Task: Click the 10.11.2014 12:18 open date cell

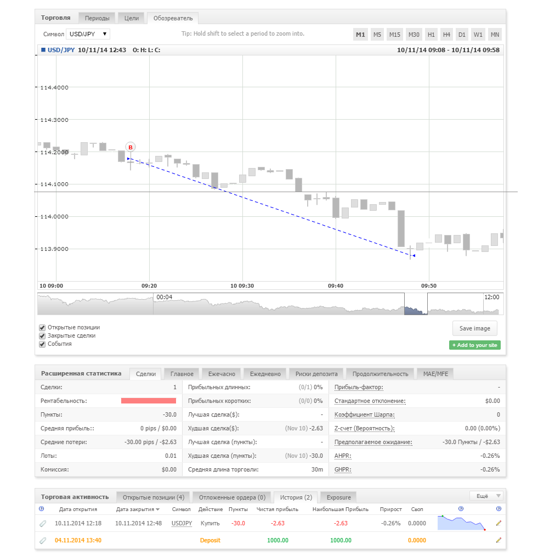Action: point(78,524)
